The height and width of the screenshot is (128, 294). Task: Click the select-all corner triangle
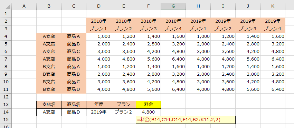click(8, 7)
